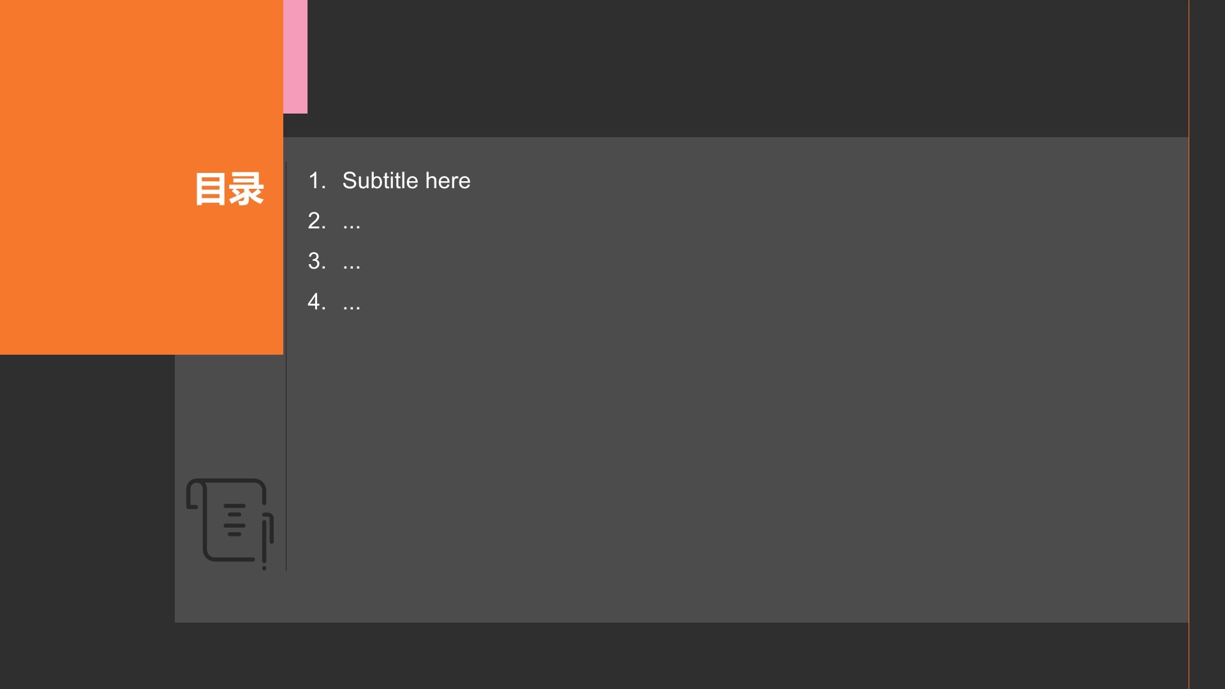This screenshot has width=1225, height=689.
Task: Click the dark band above the gray panel
Action: [746, 68]
